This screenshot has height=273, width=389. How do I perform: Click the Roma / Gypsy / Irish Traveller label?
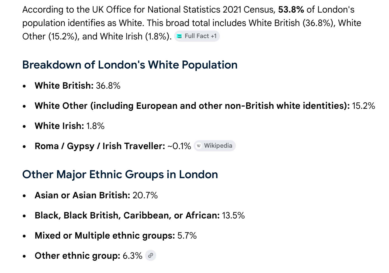click(x=100, y=146)
